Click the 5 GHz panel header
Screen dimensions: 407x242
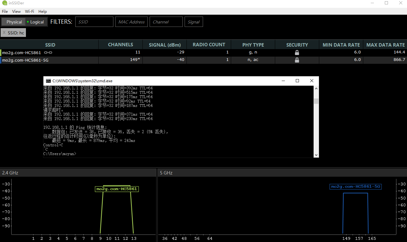pyautogui.click(x=282, y=173)
